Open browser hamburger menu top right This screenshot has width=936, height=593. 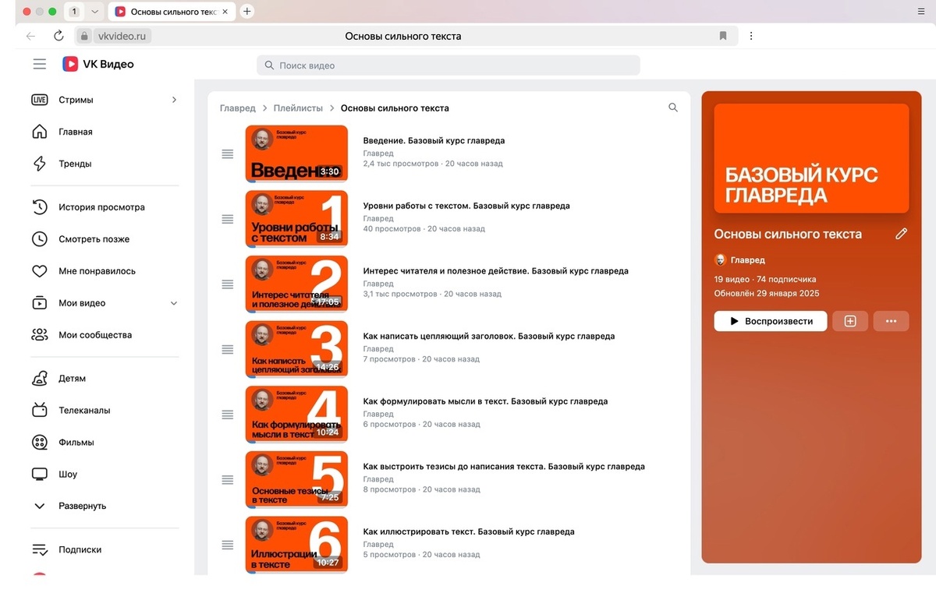[x=920, y=12]
